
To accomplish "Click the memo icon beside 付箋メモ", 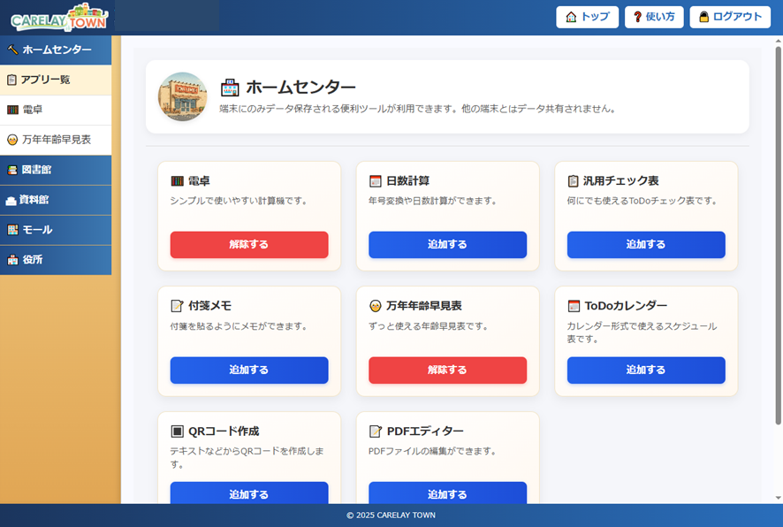I will (177, 306).
